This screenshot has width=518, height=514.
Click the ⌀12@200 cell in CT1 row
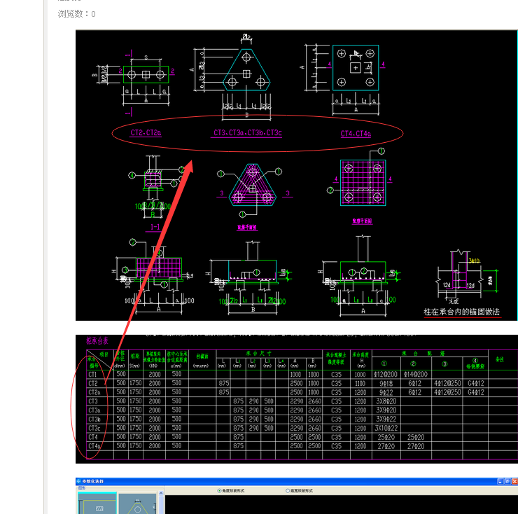click(x=386, y=375)
